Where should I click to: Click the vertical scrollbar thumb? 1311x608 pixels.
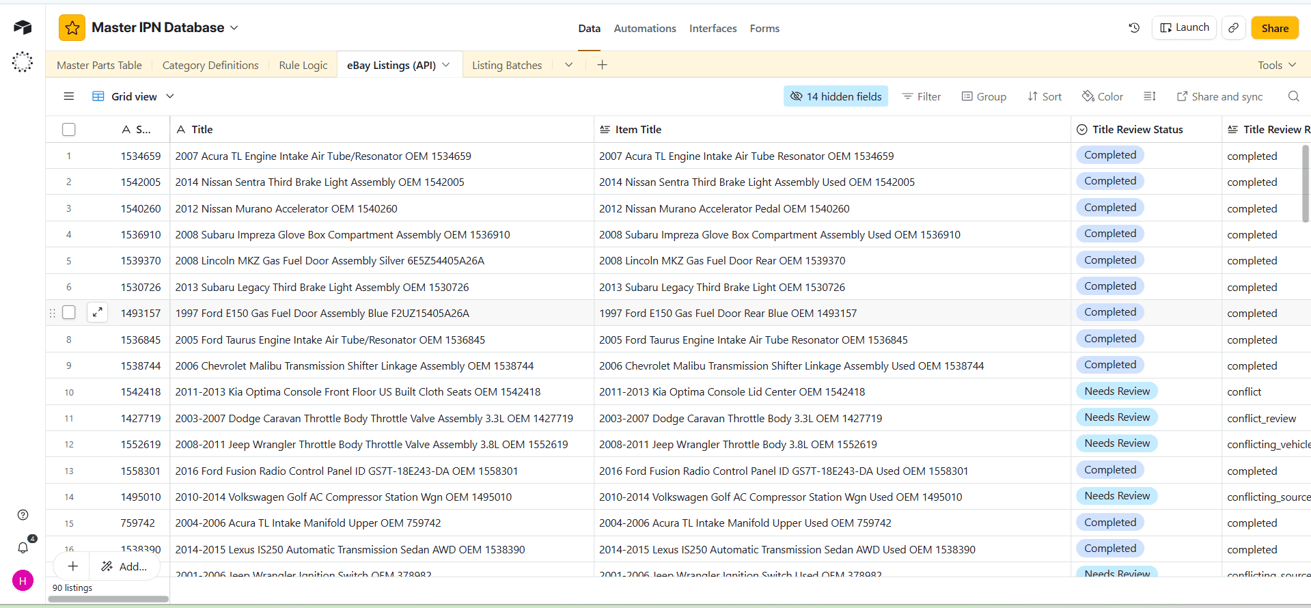click(1306, 183)
